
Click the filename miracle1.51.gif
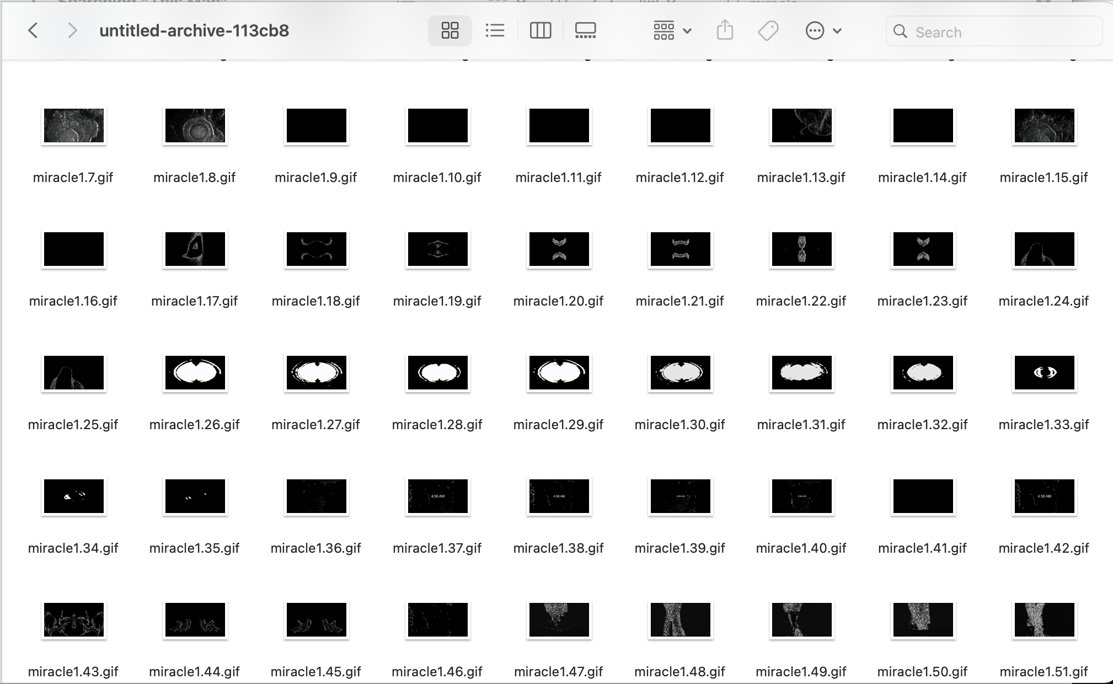1044,672
